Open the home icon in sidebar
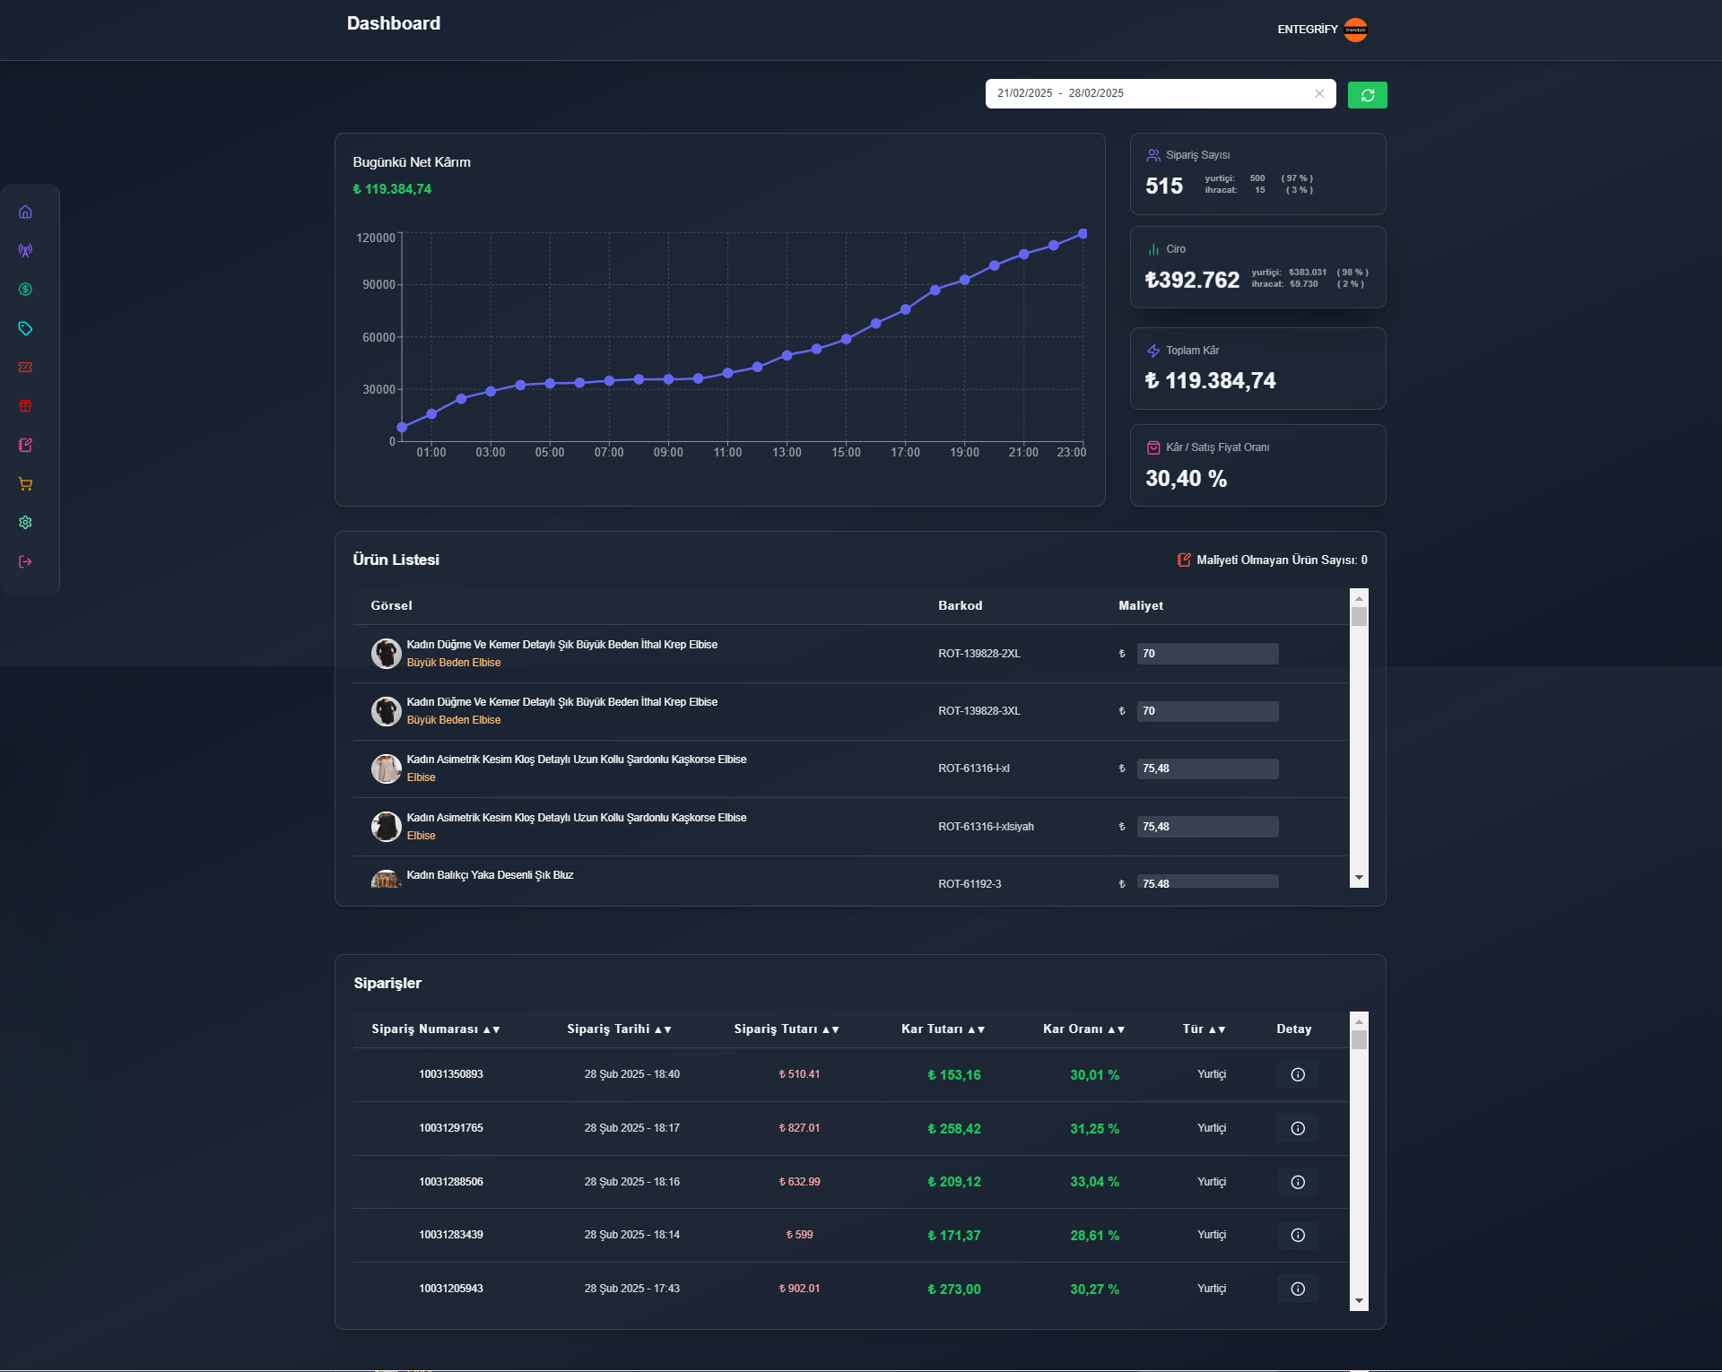Image resolution: width=1722 pixels, height=1372 pixels. point(25,212)
